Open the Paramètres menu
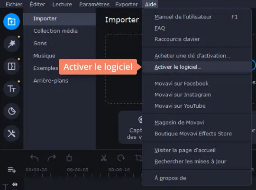 point(94,4)
